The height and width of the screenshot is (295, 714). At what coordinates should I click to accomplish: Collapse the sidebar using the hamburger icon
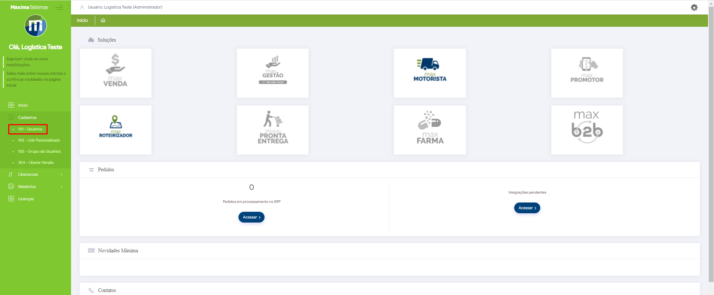tap(59, 7)
